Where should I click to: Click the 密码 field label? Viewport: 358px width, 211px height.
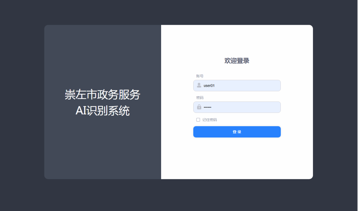200,98
